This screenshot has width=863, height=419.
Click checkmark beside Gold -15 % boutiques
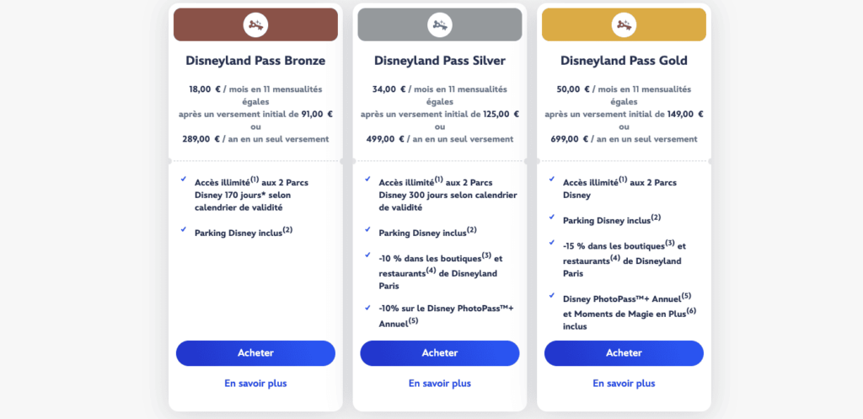pyautogui.click(x=552, y=242)
